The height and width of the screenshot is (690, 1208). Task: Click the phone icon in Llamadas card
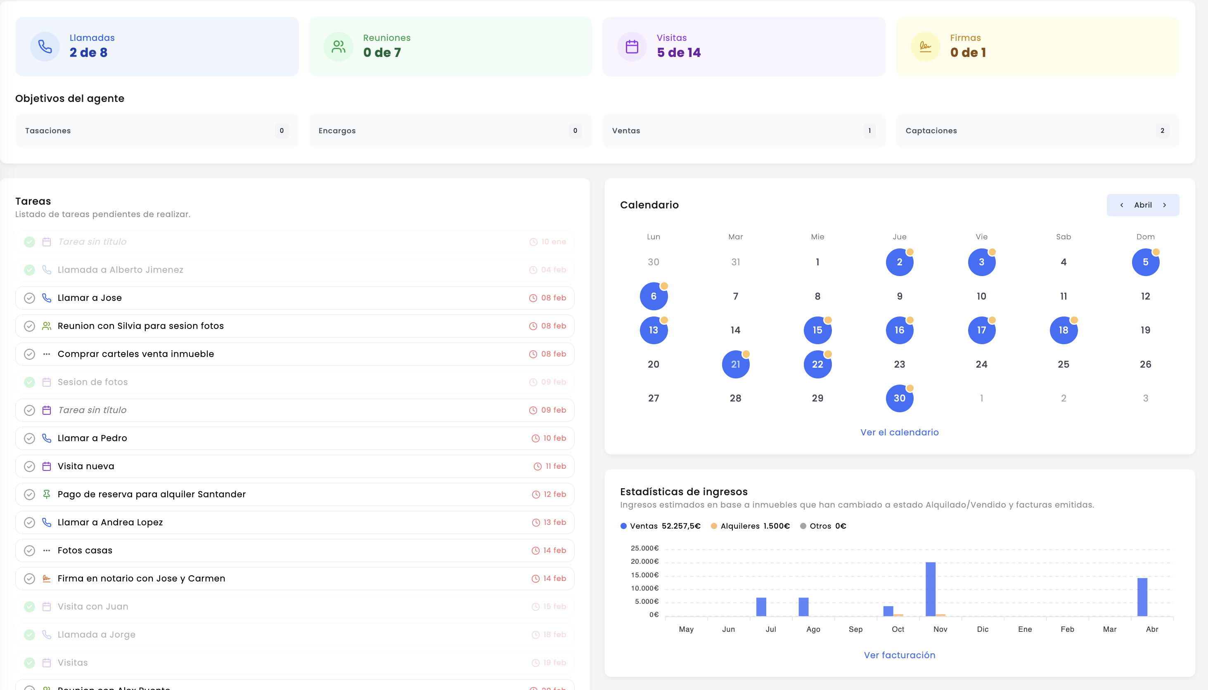coord(45,47)
